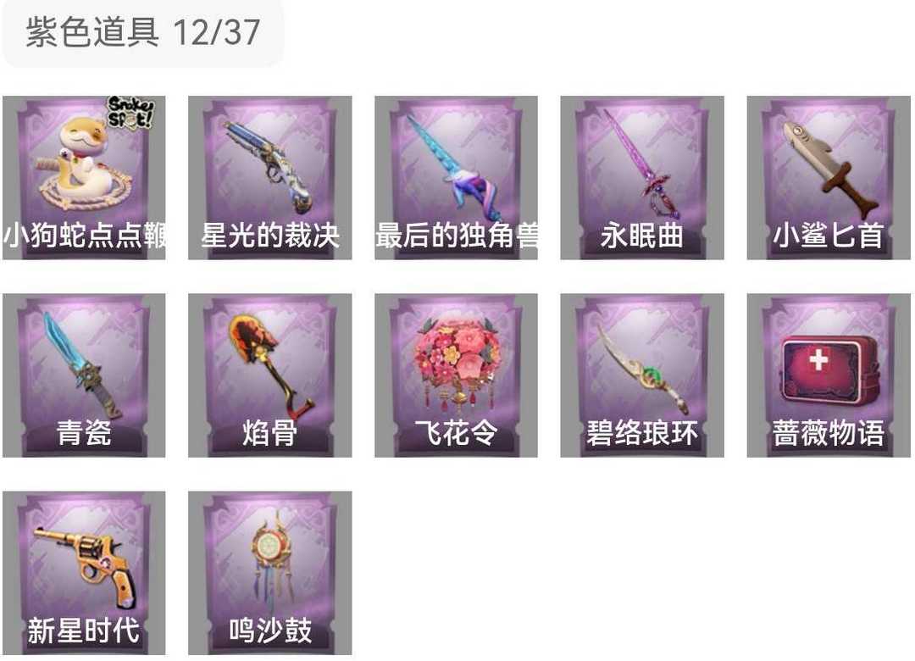This screenshot has height=661, width=915.
Task: Select the 青瓷 blue blade item
Action: [x=84, y=375]
